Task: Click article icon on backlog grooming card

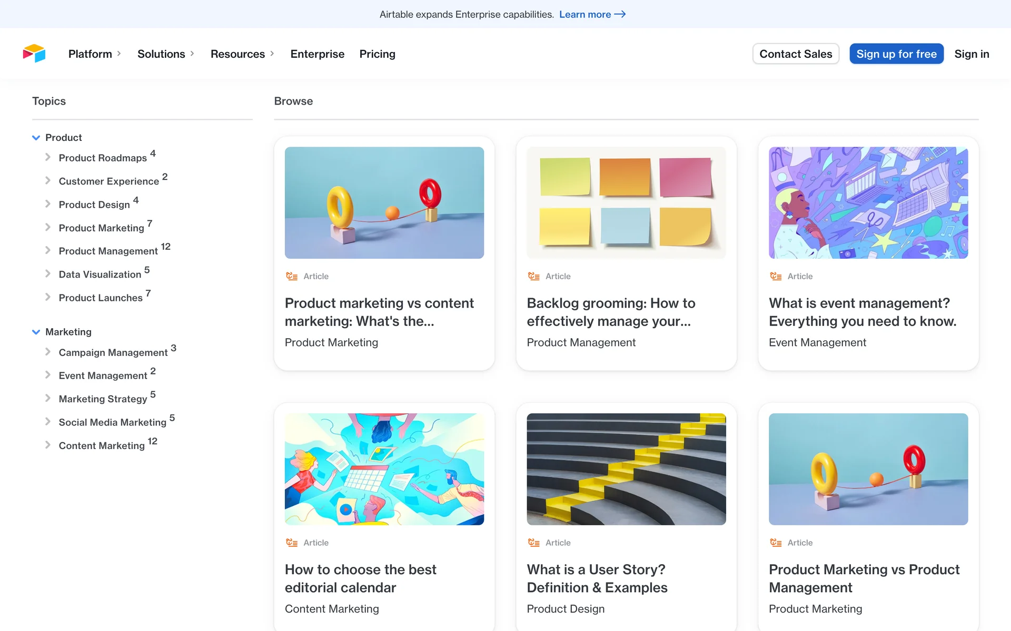Action: pyautogui.click(x=533, y=276)
